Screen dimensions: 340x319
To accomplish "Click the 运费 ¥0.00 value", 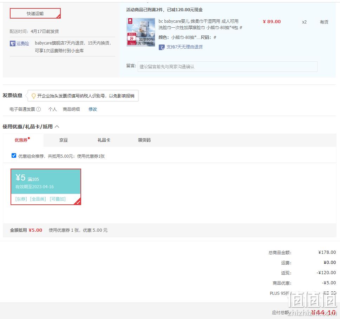I will click(329, 262).
